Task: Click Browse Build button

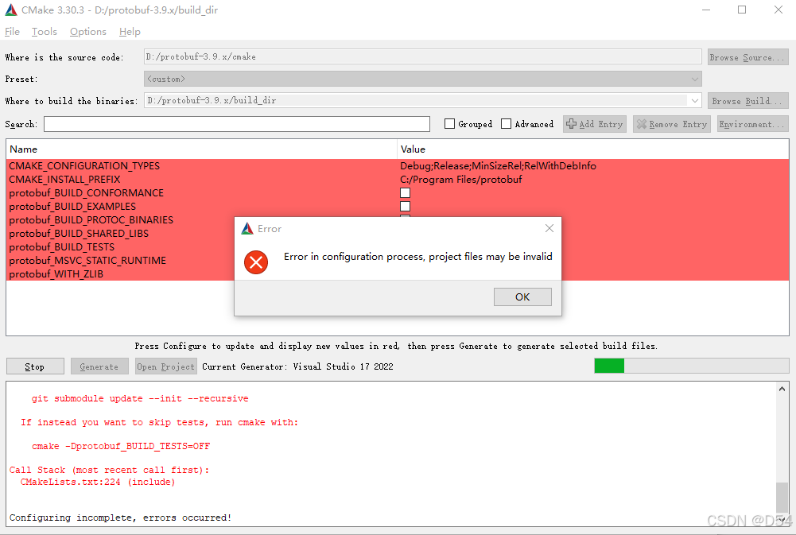Action: (747, 100)
